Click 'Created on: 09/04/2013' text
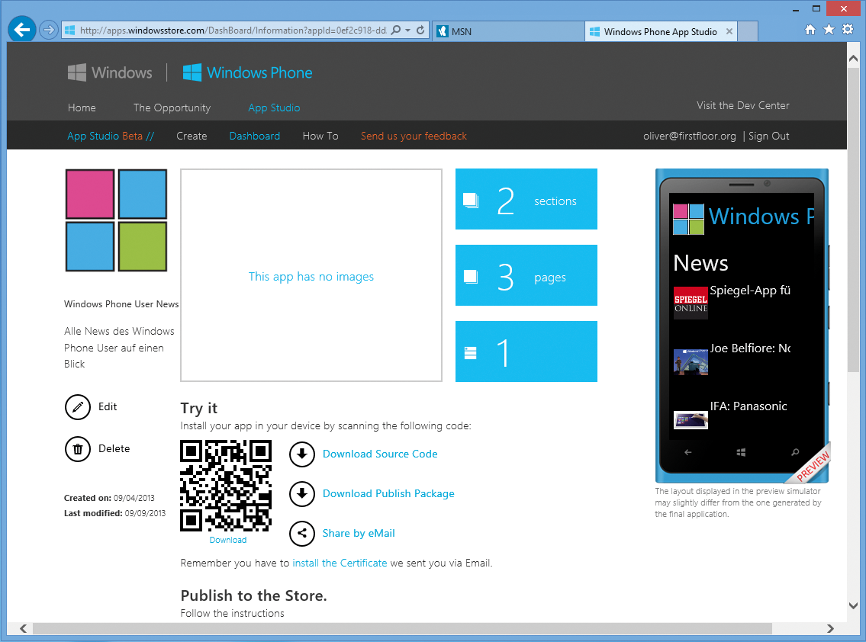 (x=109, y=498)
